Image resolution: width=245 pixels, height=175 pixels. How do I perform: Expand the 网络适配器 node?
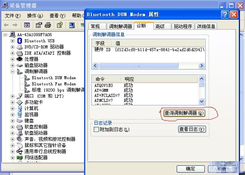tap(12, 158)
